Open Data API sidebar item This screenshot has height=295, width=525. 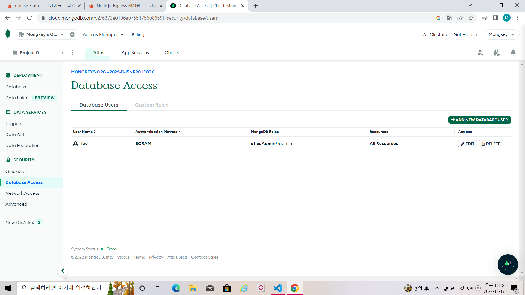point(14,134)
